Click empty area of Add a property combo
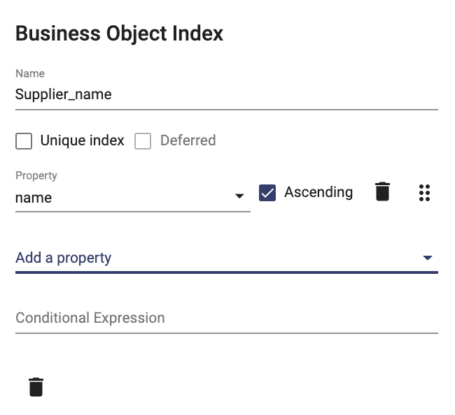Viewport: 455px width, 415px height. pos(261,258)
